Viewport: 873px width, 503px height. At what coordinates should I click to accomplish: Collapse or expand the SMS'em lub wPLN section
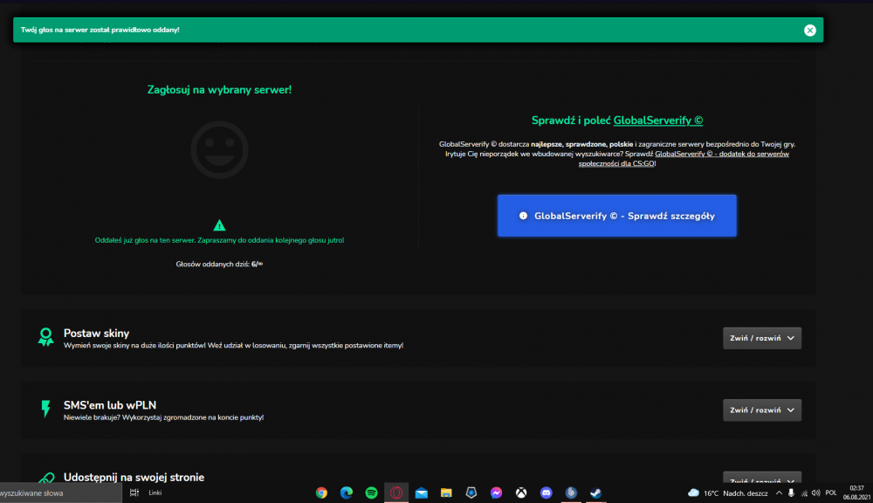click(x=761, y=410)
